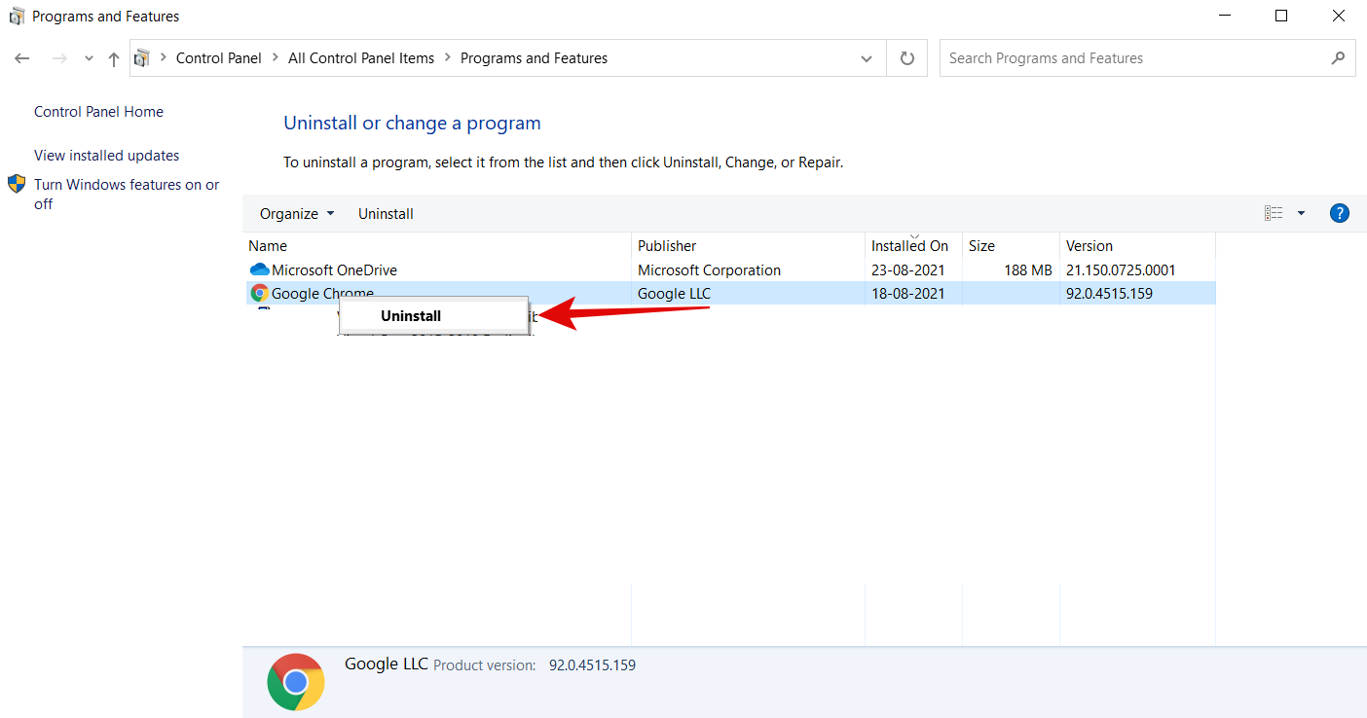Expand the view options dropdown arrow
The image size is (1367, 718).
1301,213
